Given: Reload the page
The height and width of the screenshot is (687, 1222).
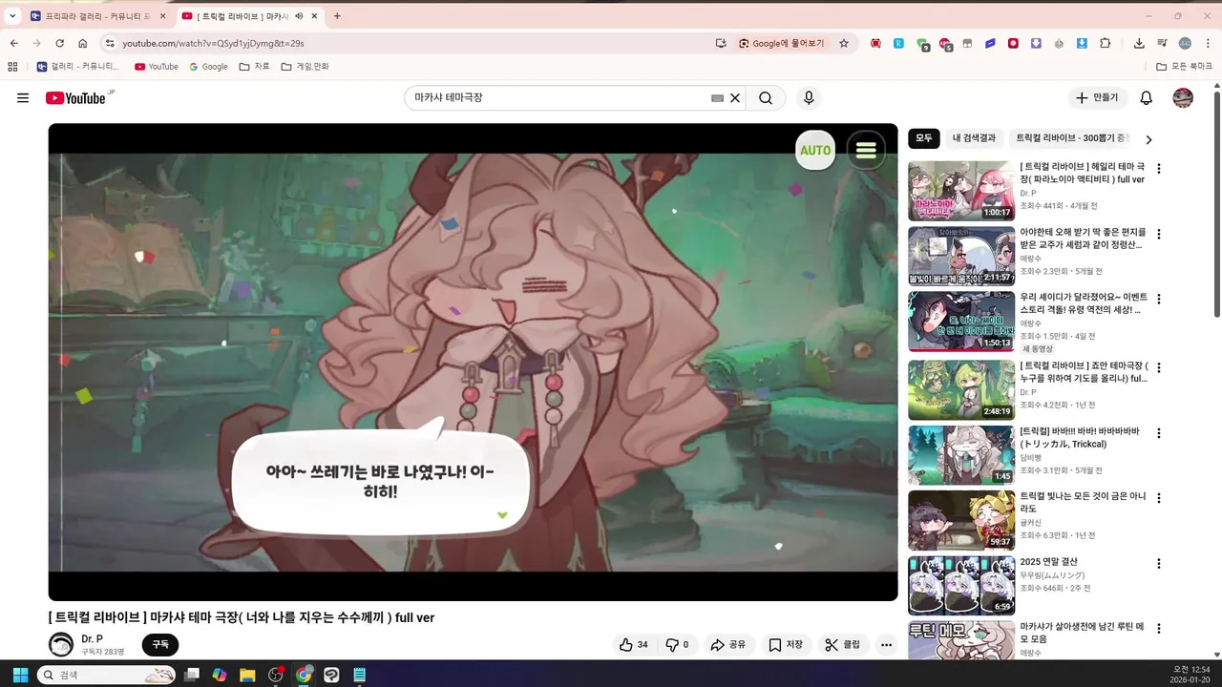Looking at the screenshot, I should (59, 43).
